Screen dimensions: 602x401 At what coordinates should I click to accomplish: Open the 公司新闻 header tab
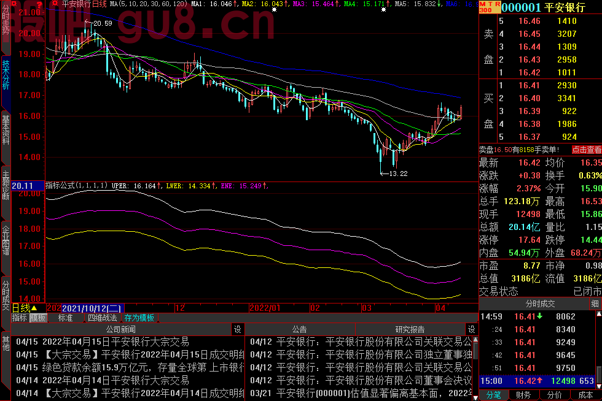tap(121, 329)
